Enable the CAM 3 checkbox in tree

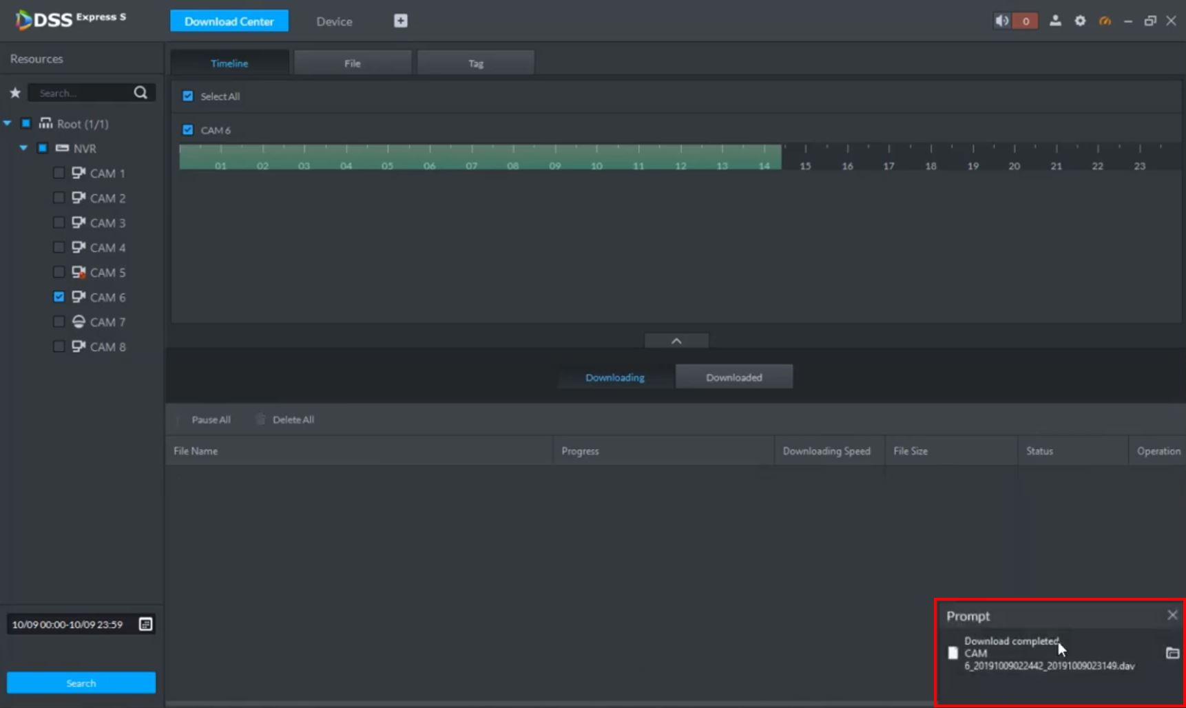coord(59,222)
